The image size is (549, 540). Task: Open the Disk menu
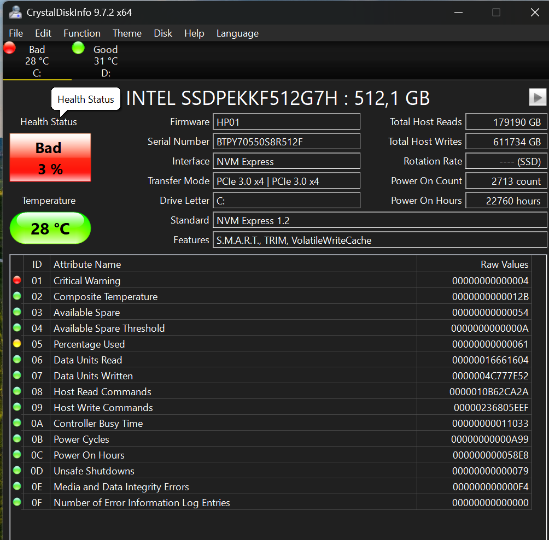point(163,33)
